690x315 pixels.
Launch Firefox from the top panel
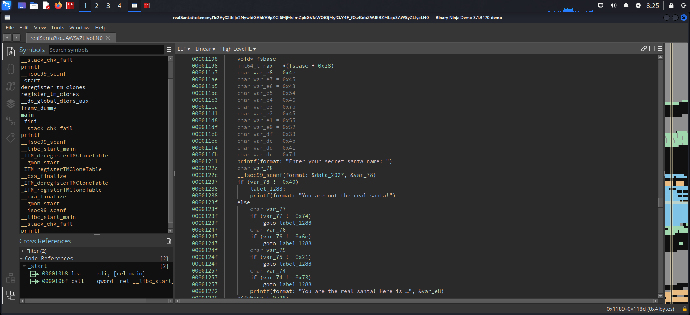(x=58, y=5)
